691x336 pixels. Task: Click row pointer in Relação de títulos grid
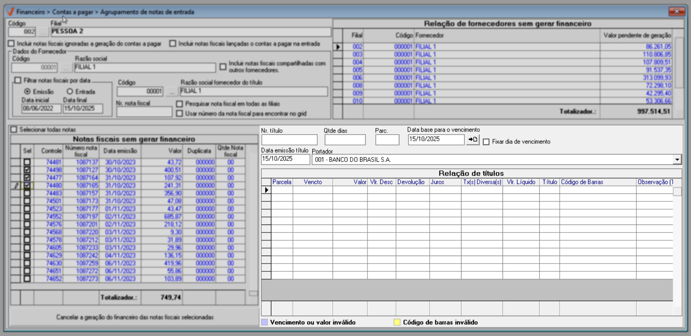tap(266, 190)
